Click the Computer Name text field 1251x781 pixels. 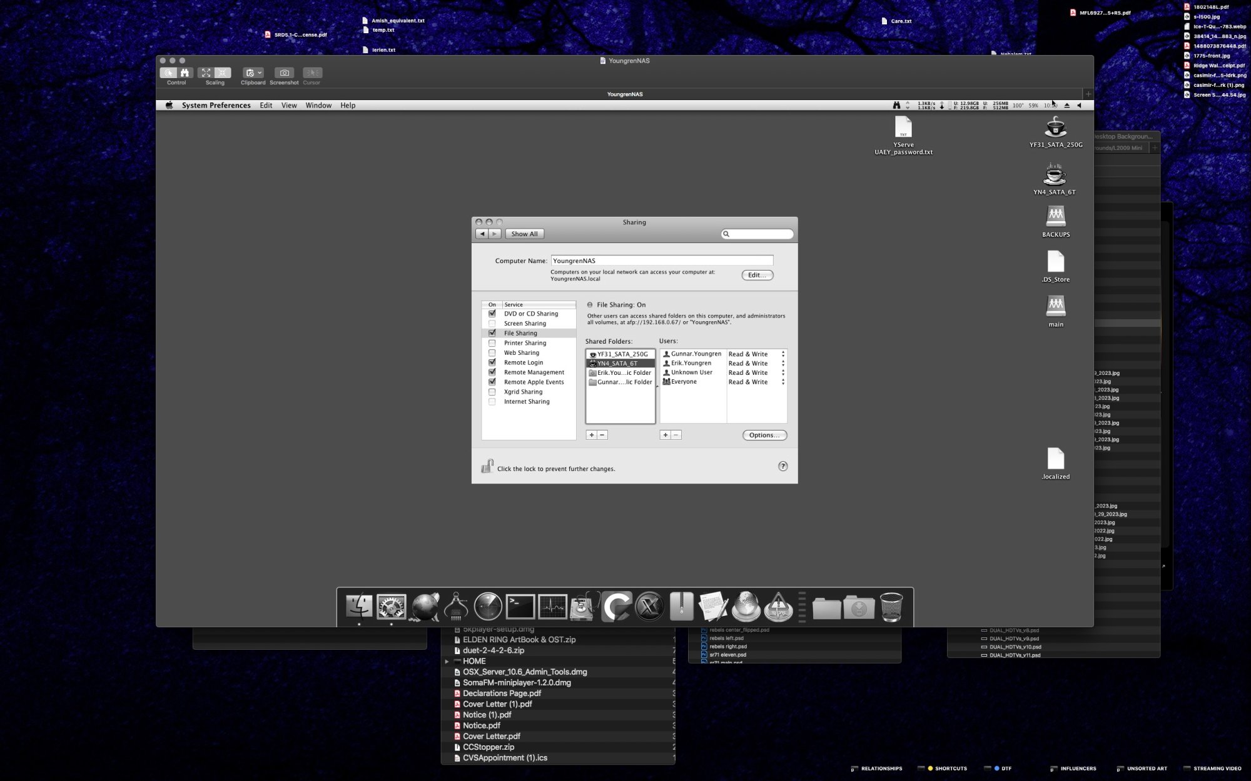[661, 261]
